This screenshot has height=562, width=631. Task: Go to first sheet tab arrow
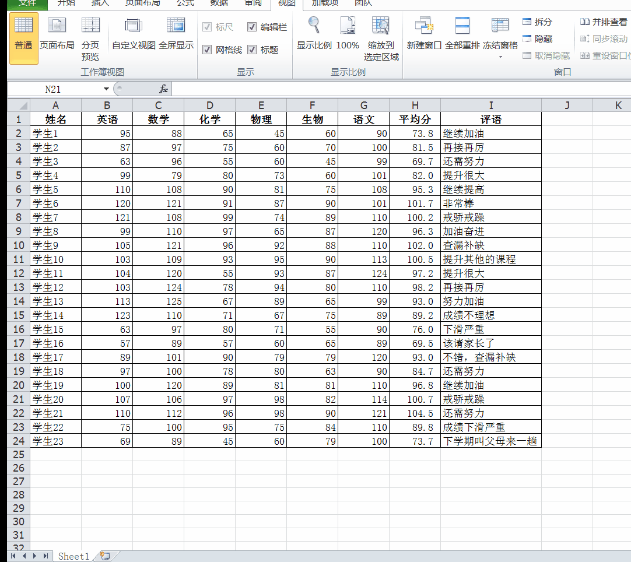[13, 556]
